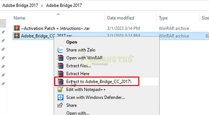209x115 pixels.
Task: Expand breadcrumb chevron between folder names
Action: click(x=42, y=6)
